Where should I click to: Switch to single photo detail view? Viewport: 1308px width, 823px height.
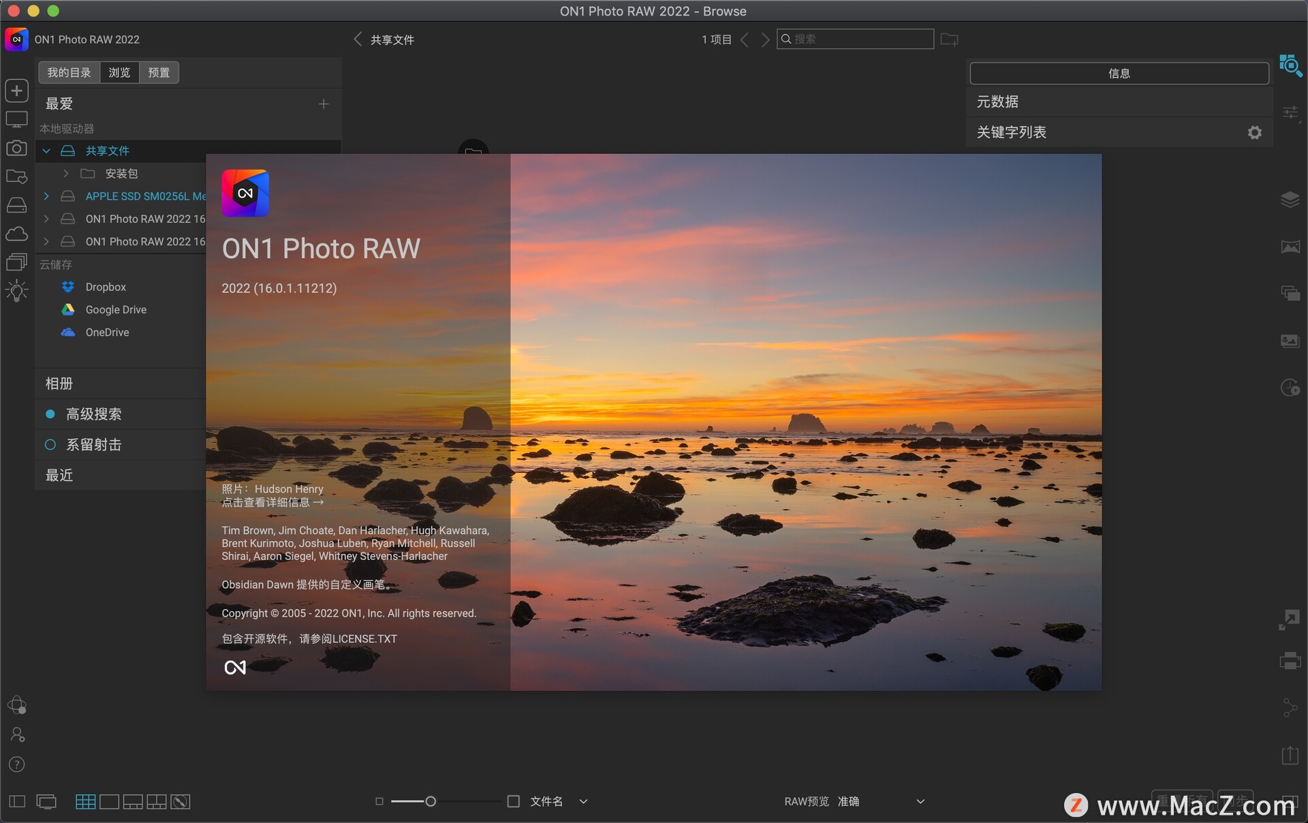109,801
